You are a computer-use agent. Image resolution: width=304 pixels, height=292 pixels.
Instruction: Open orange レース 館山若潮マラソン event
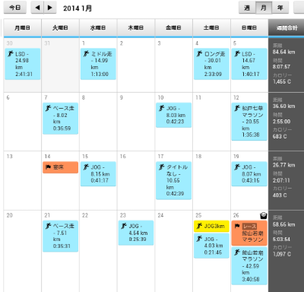249,233
